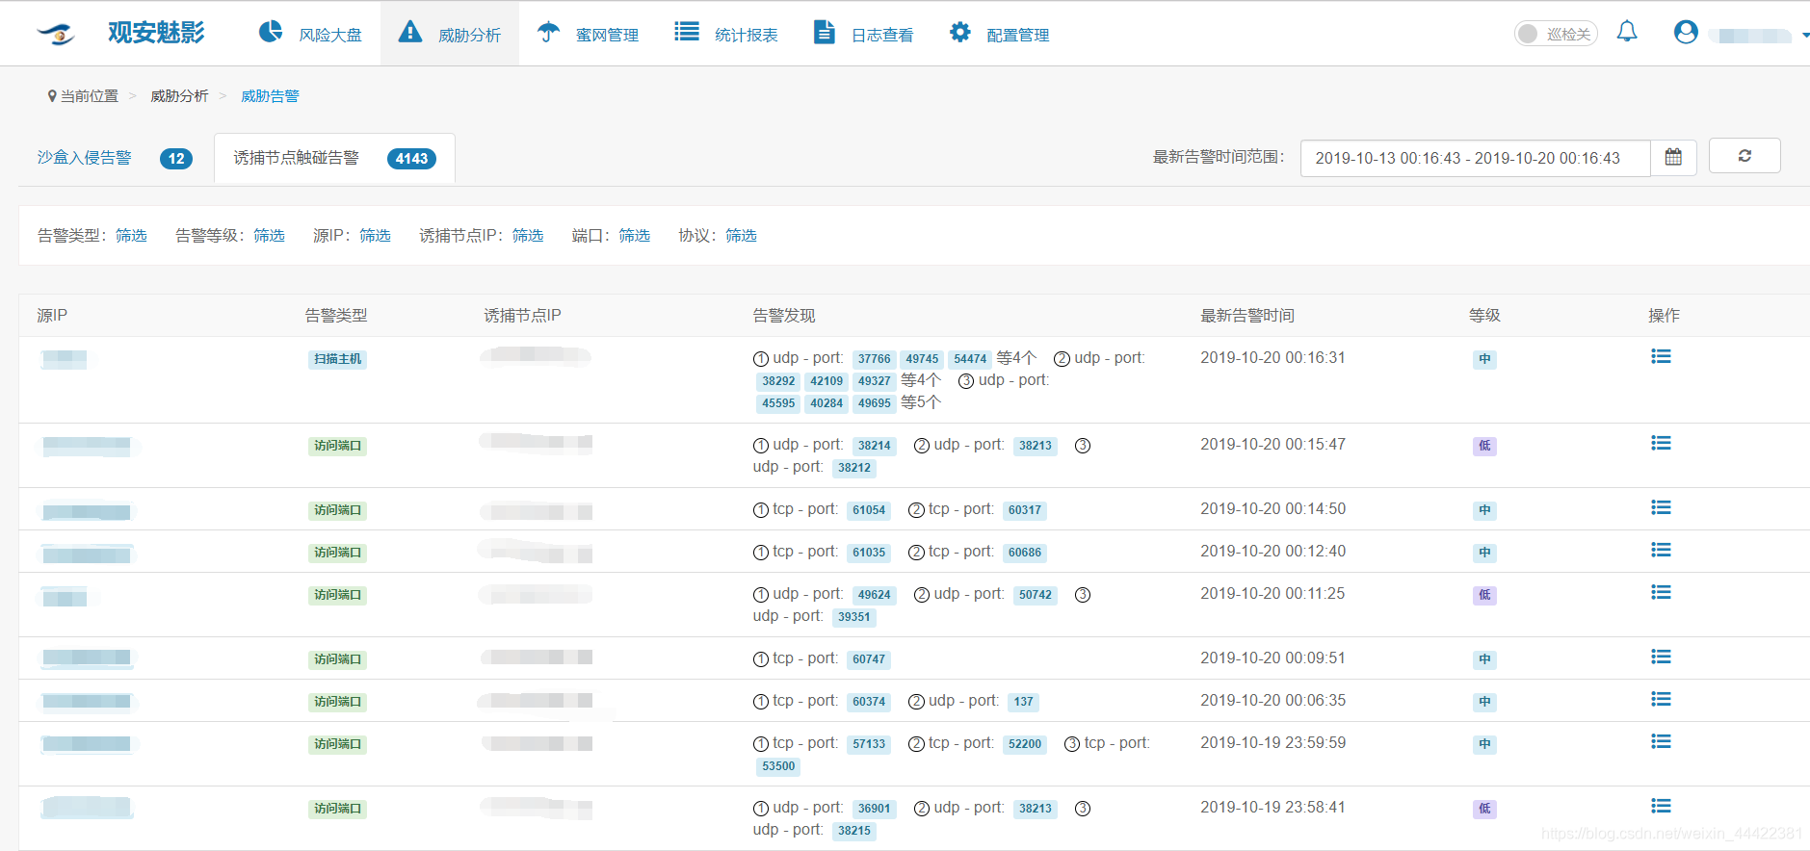Click the alert time range input field
Screen dimensions: 1810x851
coord(1475,158)
